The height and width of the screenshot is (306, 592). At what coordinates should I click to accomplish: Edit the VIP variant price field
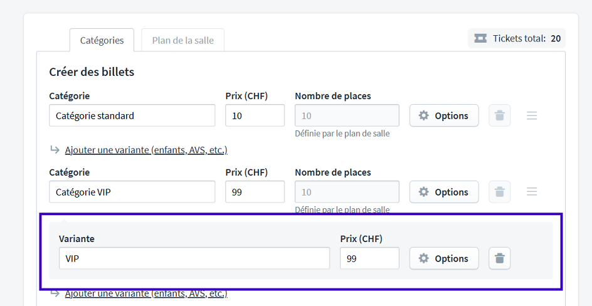pos(369,258)
